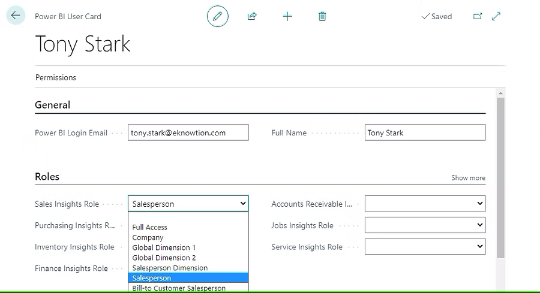Click the vertical scrollbar on the right
The width and height of the screenshot is (540, 293).
click(x=500, y=180)
